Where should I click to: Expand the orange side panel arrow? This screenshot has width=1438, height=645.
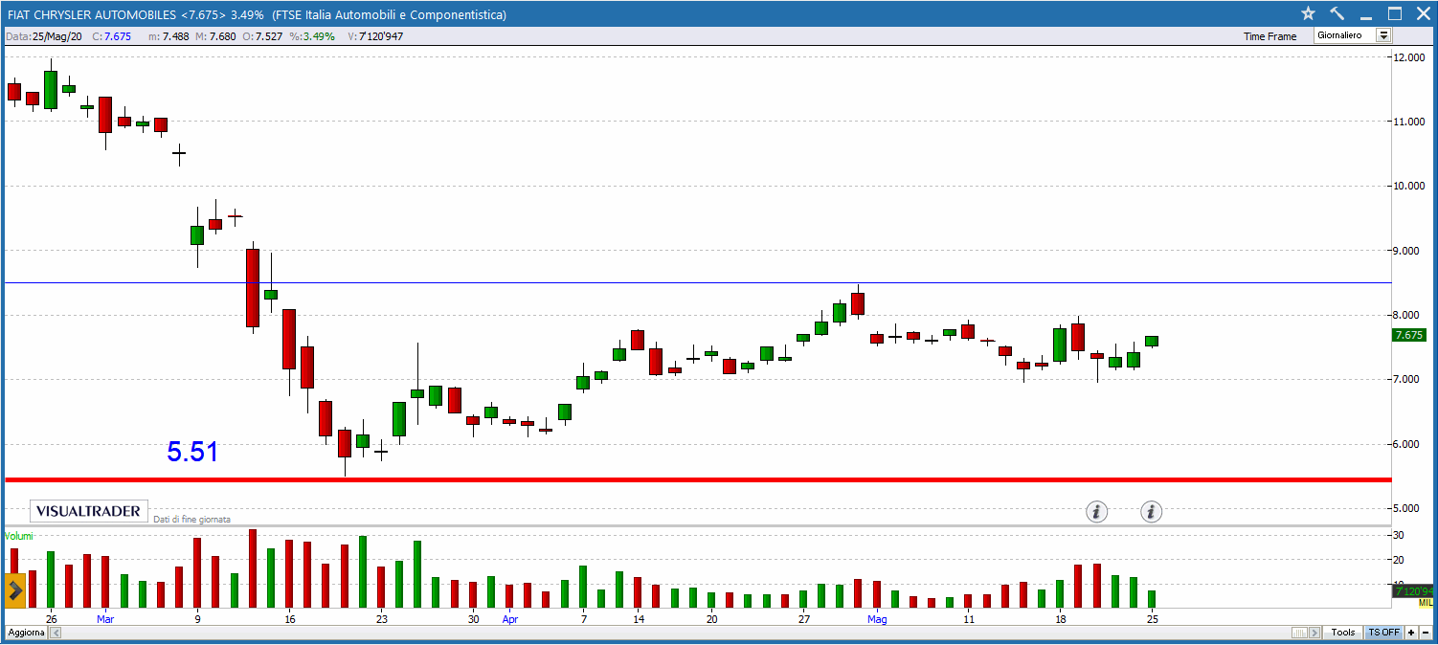(x=15, y=591)
